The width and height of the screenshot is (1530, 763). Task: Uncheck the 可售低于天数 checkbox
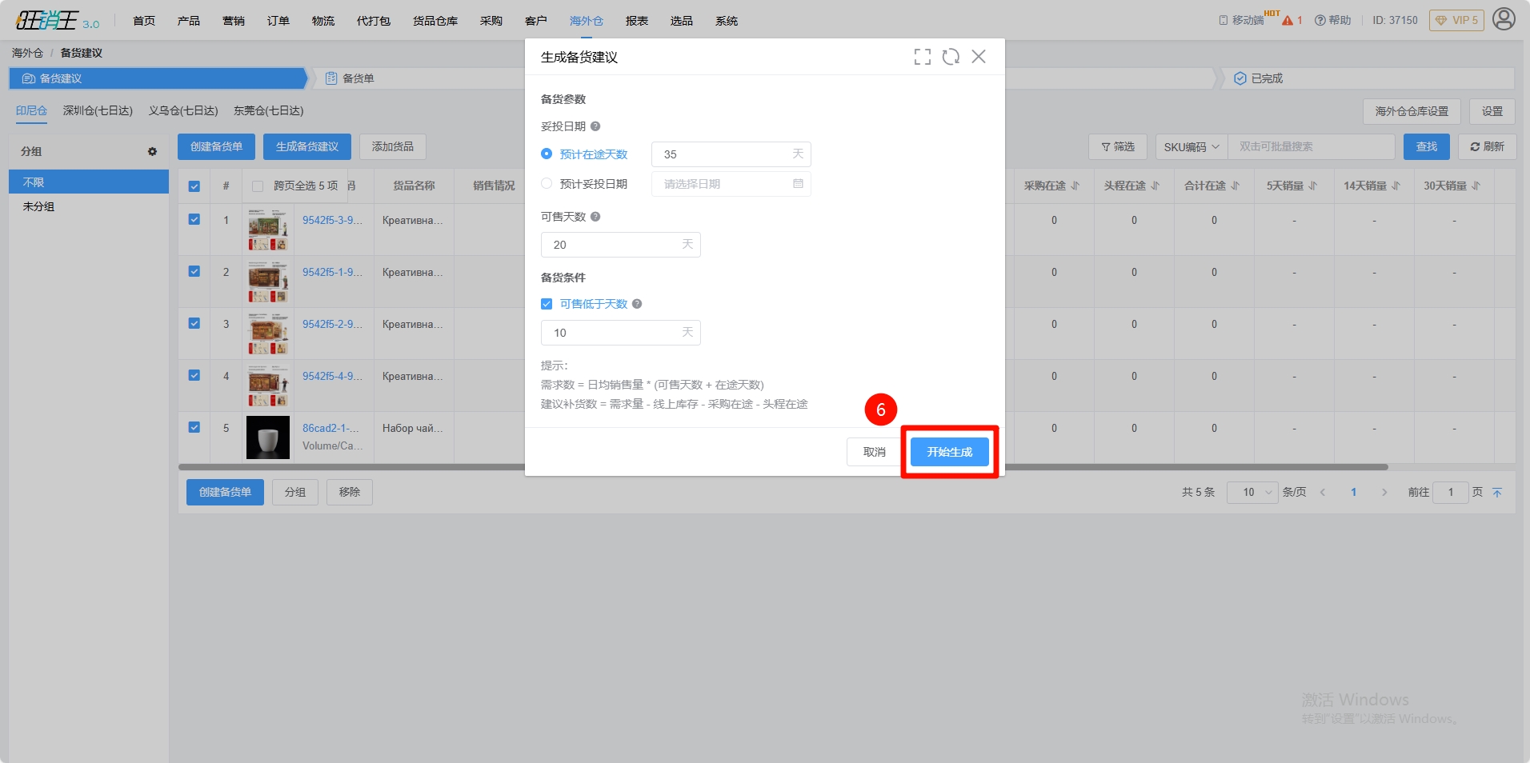[x=547, y=304]
